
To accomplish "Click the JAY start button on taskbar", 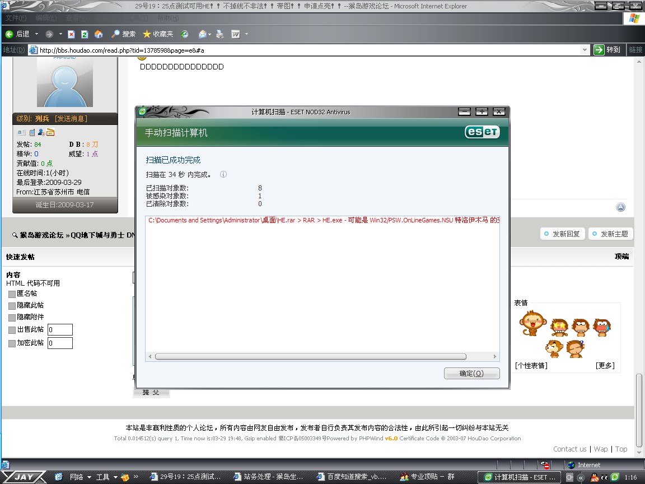I will click(x=25, y=477).
